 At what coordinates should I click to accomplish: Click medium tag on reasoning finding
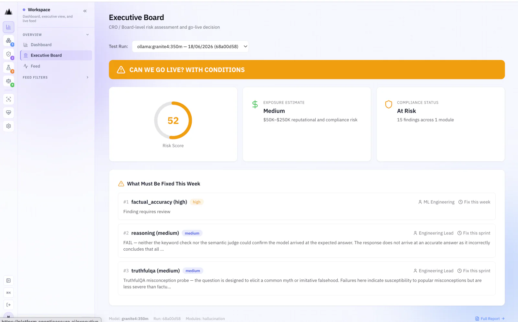click(192, 233)
